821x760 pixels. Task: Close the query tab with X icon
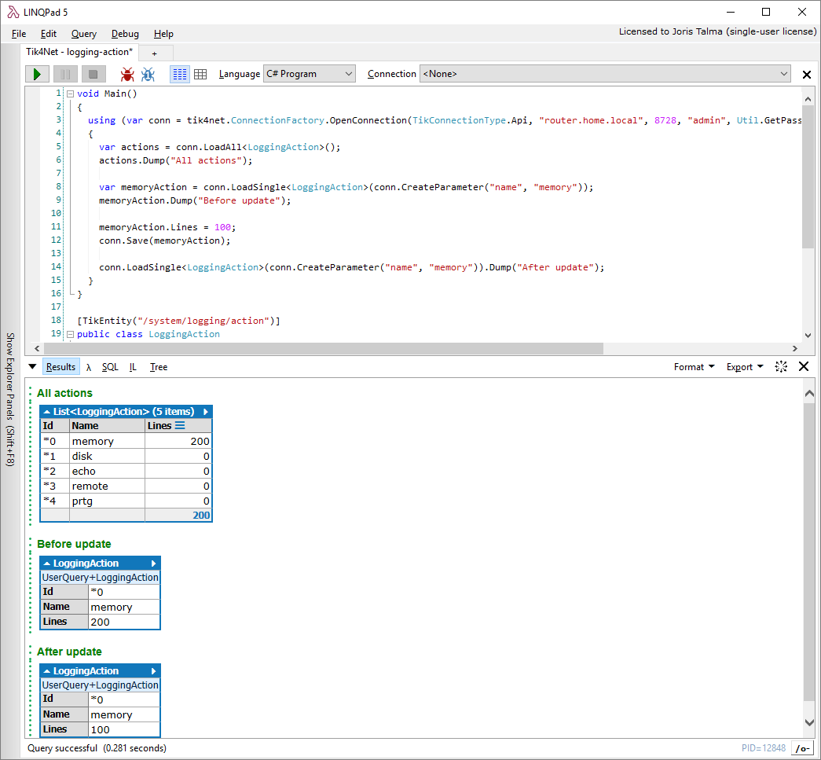[807, 75]
